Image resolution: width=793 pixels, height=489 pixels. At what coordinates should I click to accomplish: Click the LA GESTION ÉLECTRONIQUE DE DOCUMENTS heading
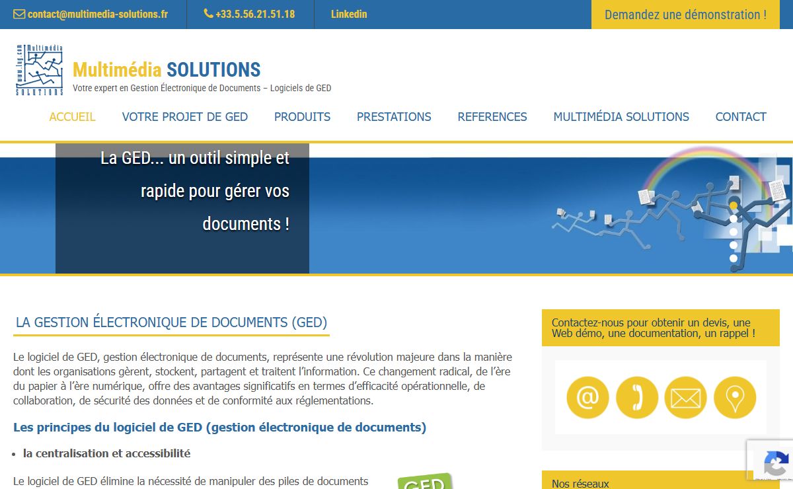pos(172,322)
